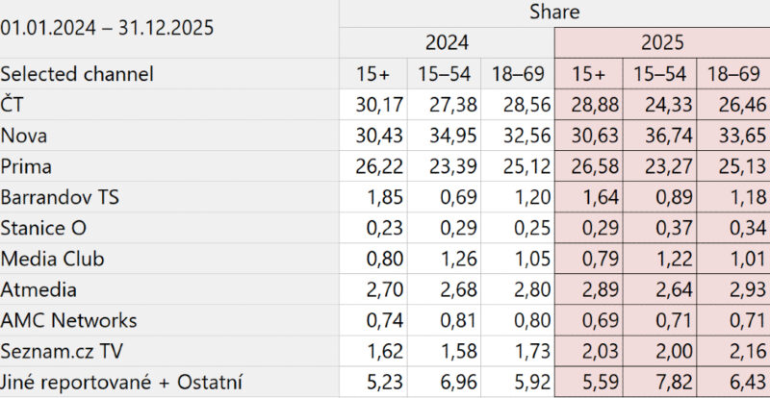Click the 2024 18–69 column subheader
This screenshot has width=770, height=398.
pos(518,74)
